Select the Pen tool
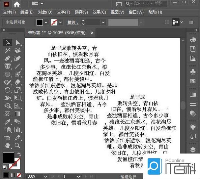This screenshot has height=179, width=200. [7, 58]
